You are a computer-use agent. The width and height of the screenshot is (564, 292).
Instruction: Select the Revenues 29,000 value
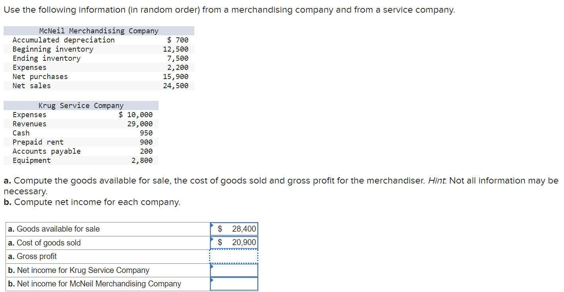coord(140,124)
